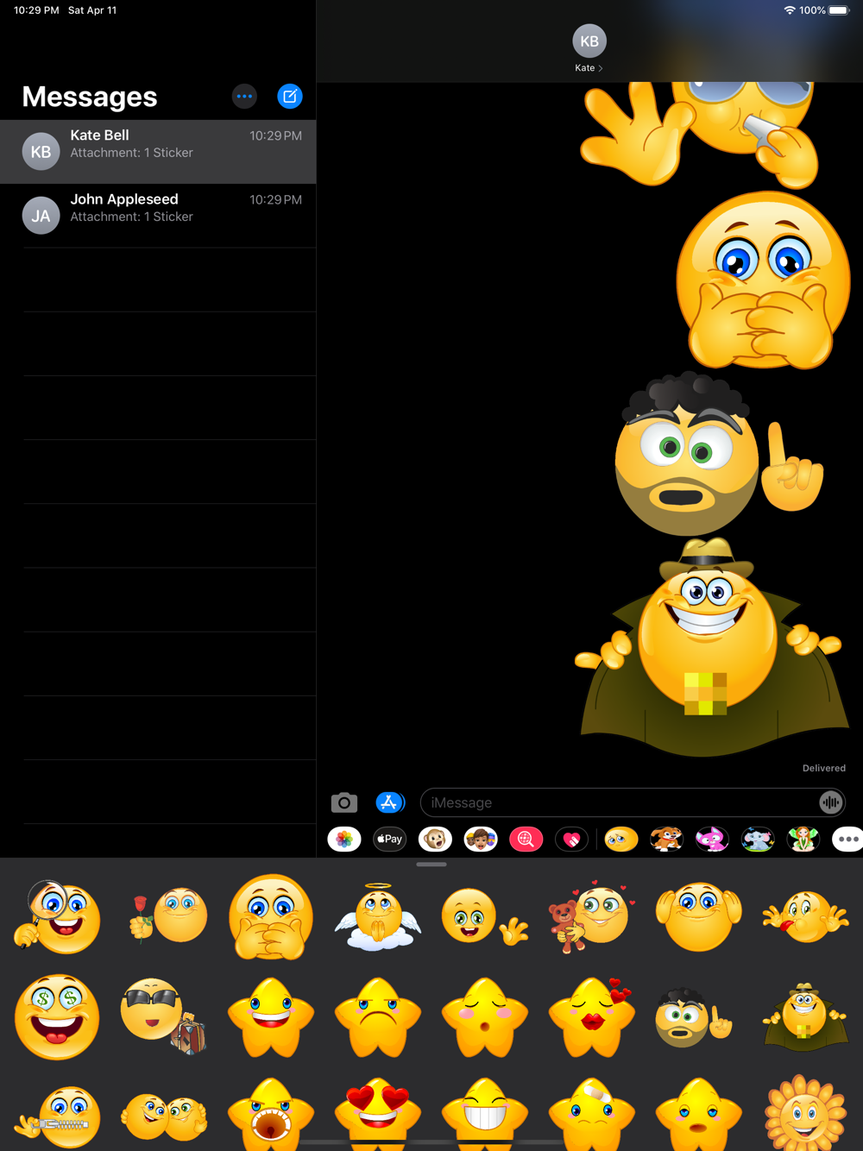The width and height of the screenshot is (863, 1151).
Task: Pick the screaming open-mouth star sticker
Action: 271,1115
